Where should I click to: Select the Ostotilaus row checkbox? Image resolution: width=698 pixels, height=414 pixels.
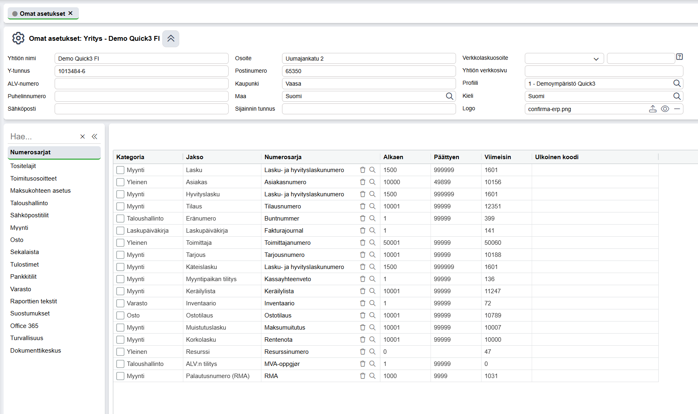pos(120,315)
